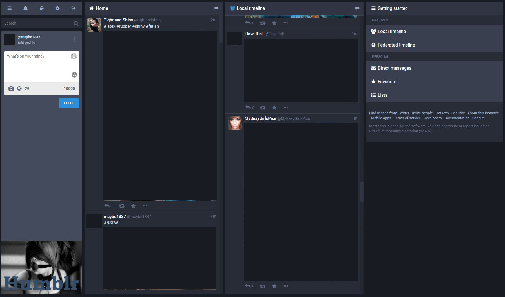Open the hidden media in MySexyGirlsPics post
Image resolution: width=505 pixels, height=297 pixels.
click(301, 202)
